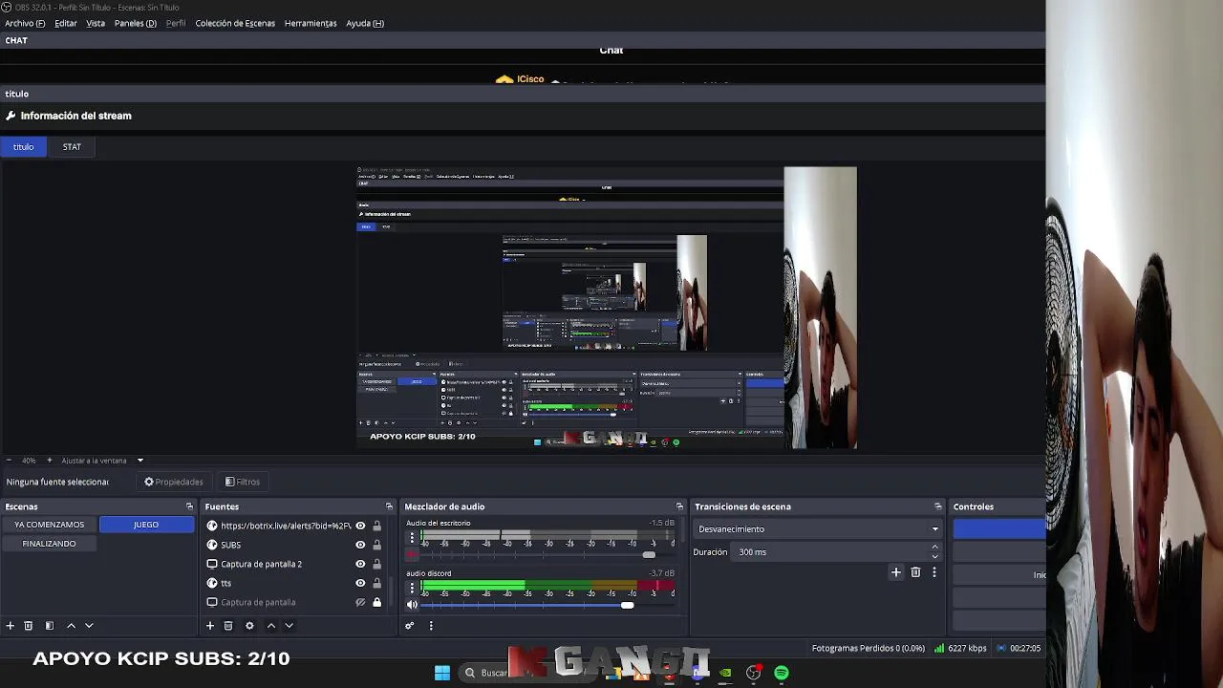Lock the botrix.live alerts source

tap(376, 526)
